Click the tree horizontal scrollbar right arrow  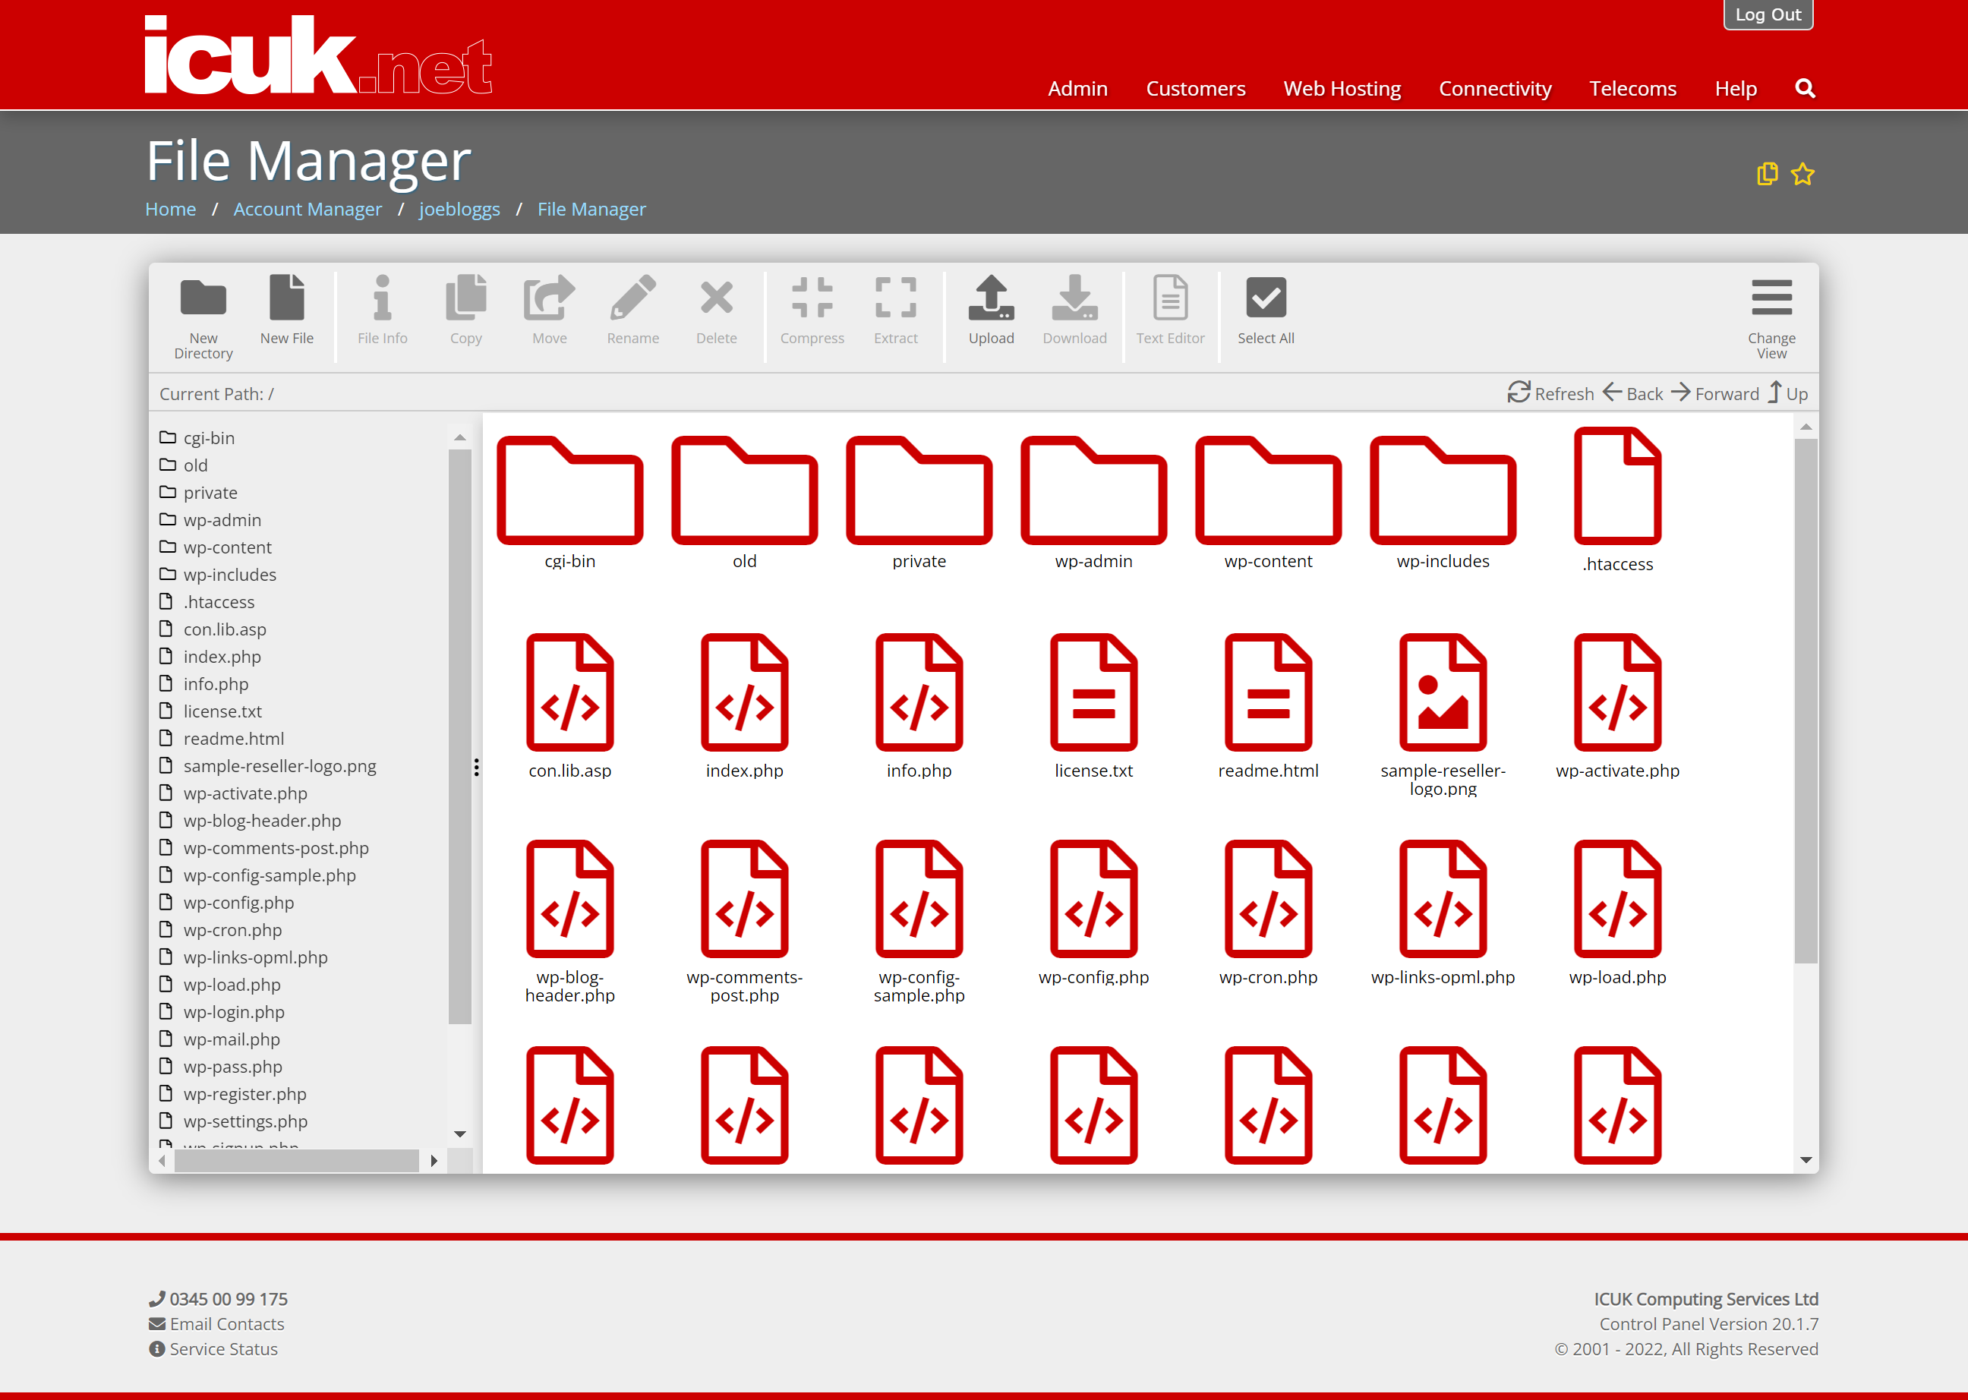tap(434, 1160)
